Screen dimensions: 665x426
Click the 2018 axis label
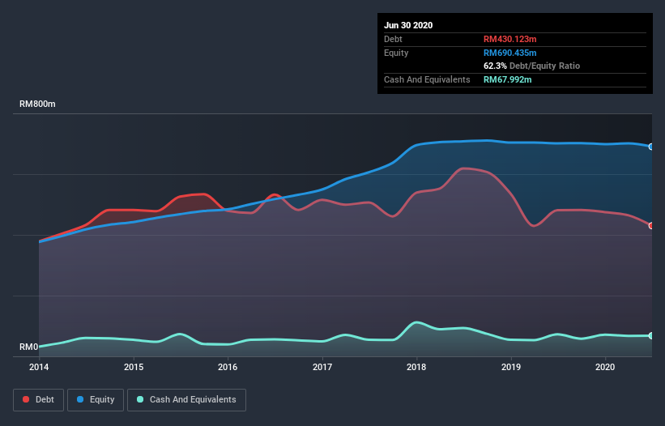[416, 367]
